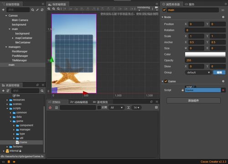Screen dimensions: 228x164
Task: Click the sort assets icon
Action: tap(8, 91)
